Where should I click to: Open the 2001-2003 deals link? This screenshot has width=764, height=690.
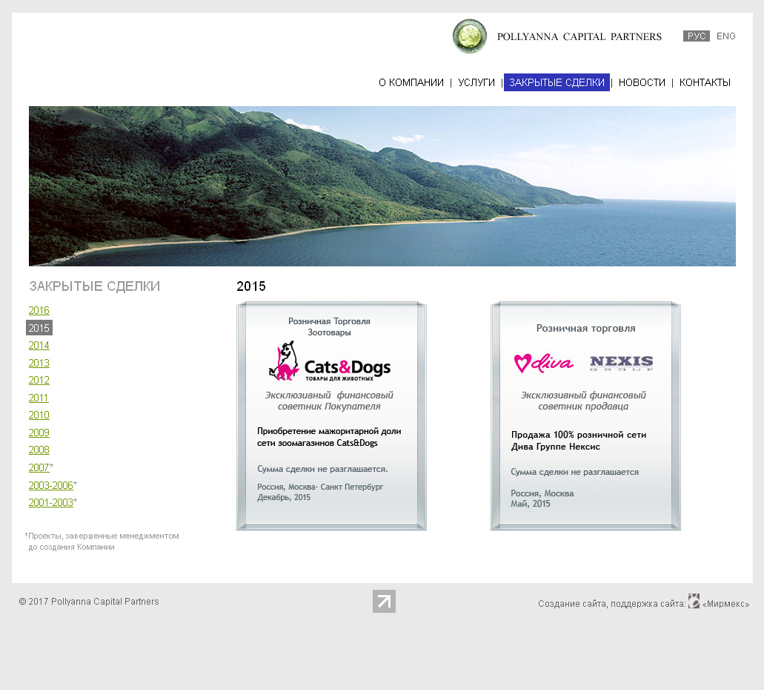[50, 502]
